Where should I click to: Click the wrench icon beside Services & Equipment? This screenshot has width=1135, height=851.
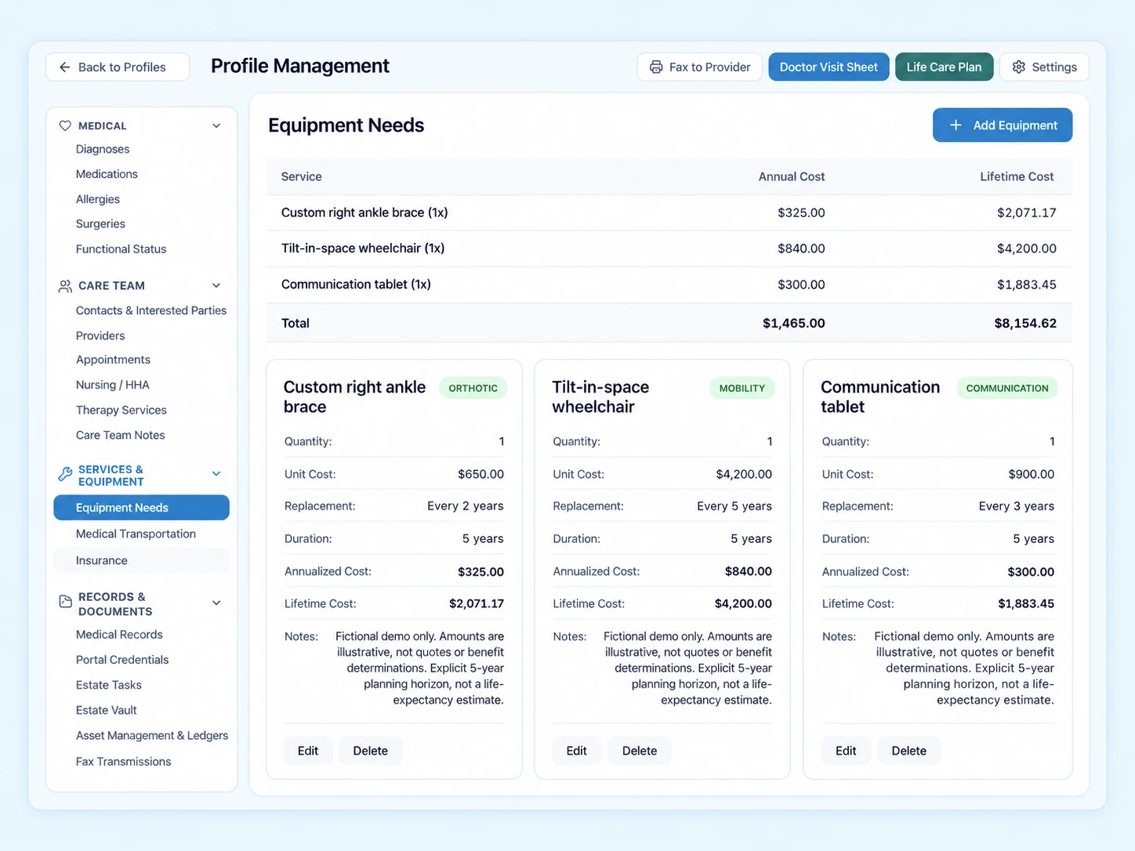click(x=65, y=475)
